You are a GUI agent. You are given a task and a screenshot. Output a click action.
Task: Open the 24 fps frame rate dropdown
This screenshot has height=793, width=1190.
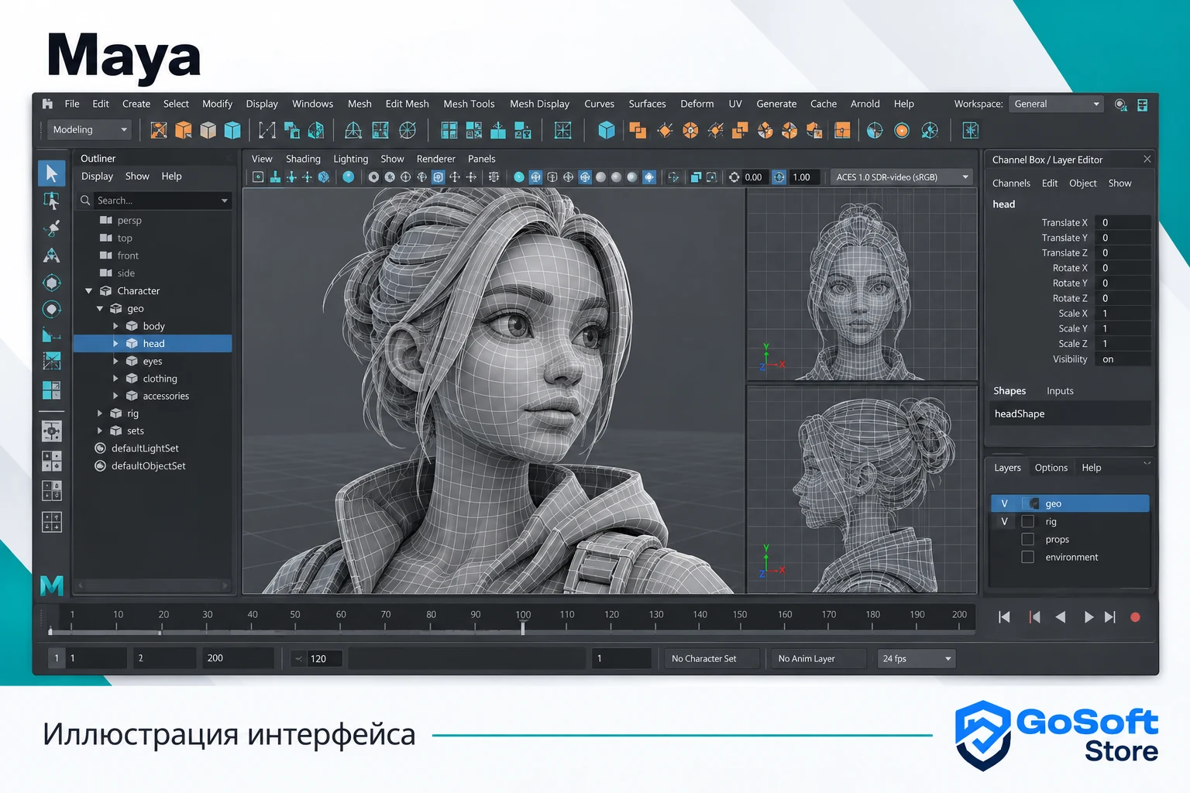[x=916, y=659]
